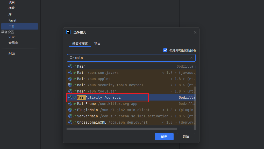
Task: Click the horizontal scrollbar of results list
Action: click(x=122, y=129)
